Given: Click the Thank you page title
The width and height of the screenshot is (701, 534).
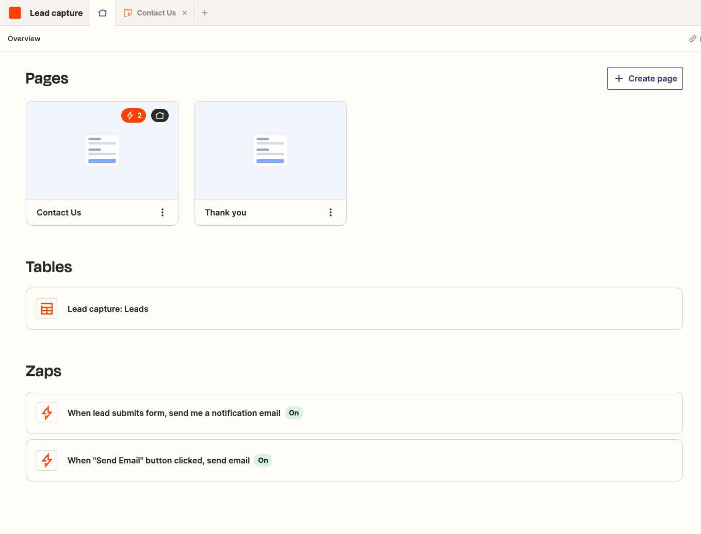Looking at the screenshot, I should [225, 212].
